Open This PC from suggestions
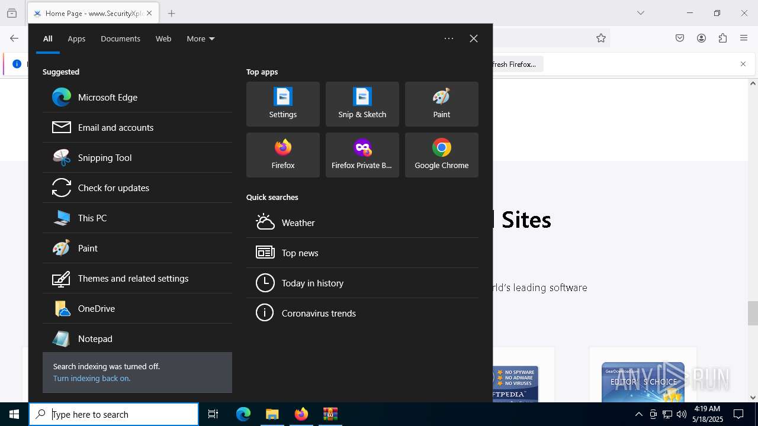 [137, 218]
